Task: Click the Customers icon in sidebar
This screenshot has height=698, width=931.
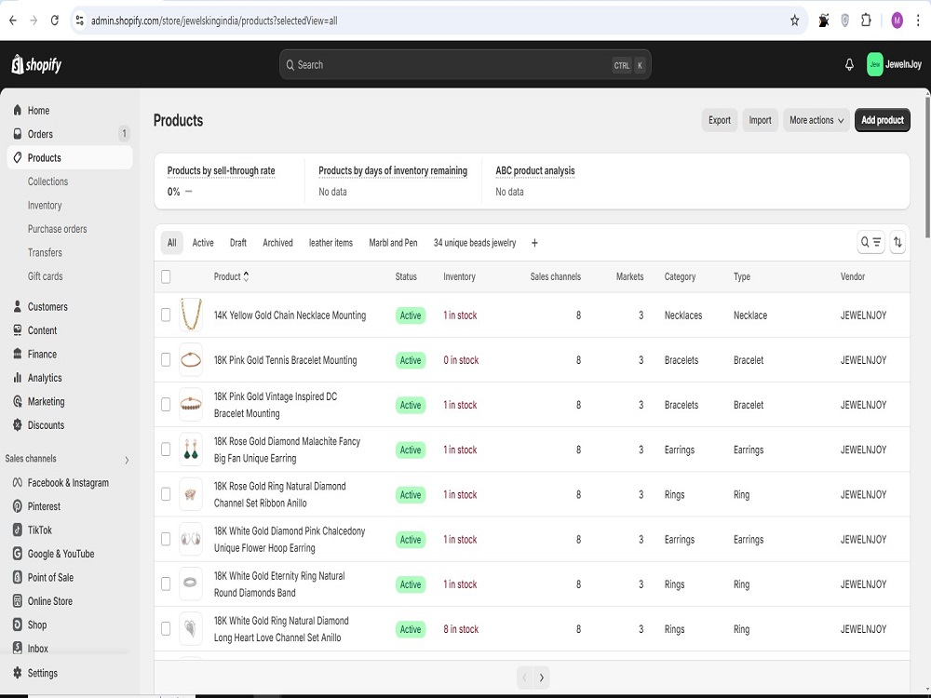Action: tap(17, 307)
